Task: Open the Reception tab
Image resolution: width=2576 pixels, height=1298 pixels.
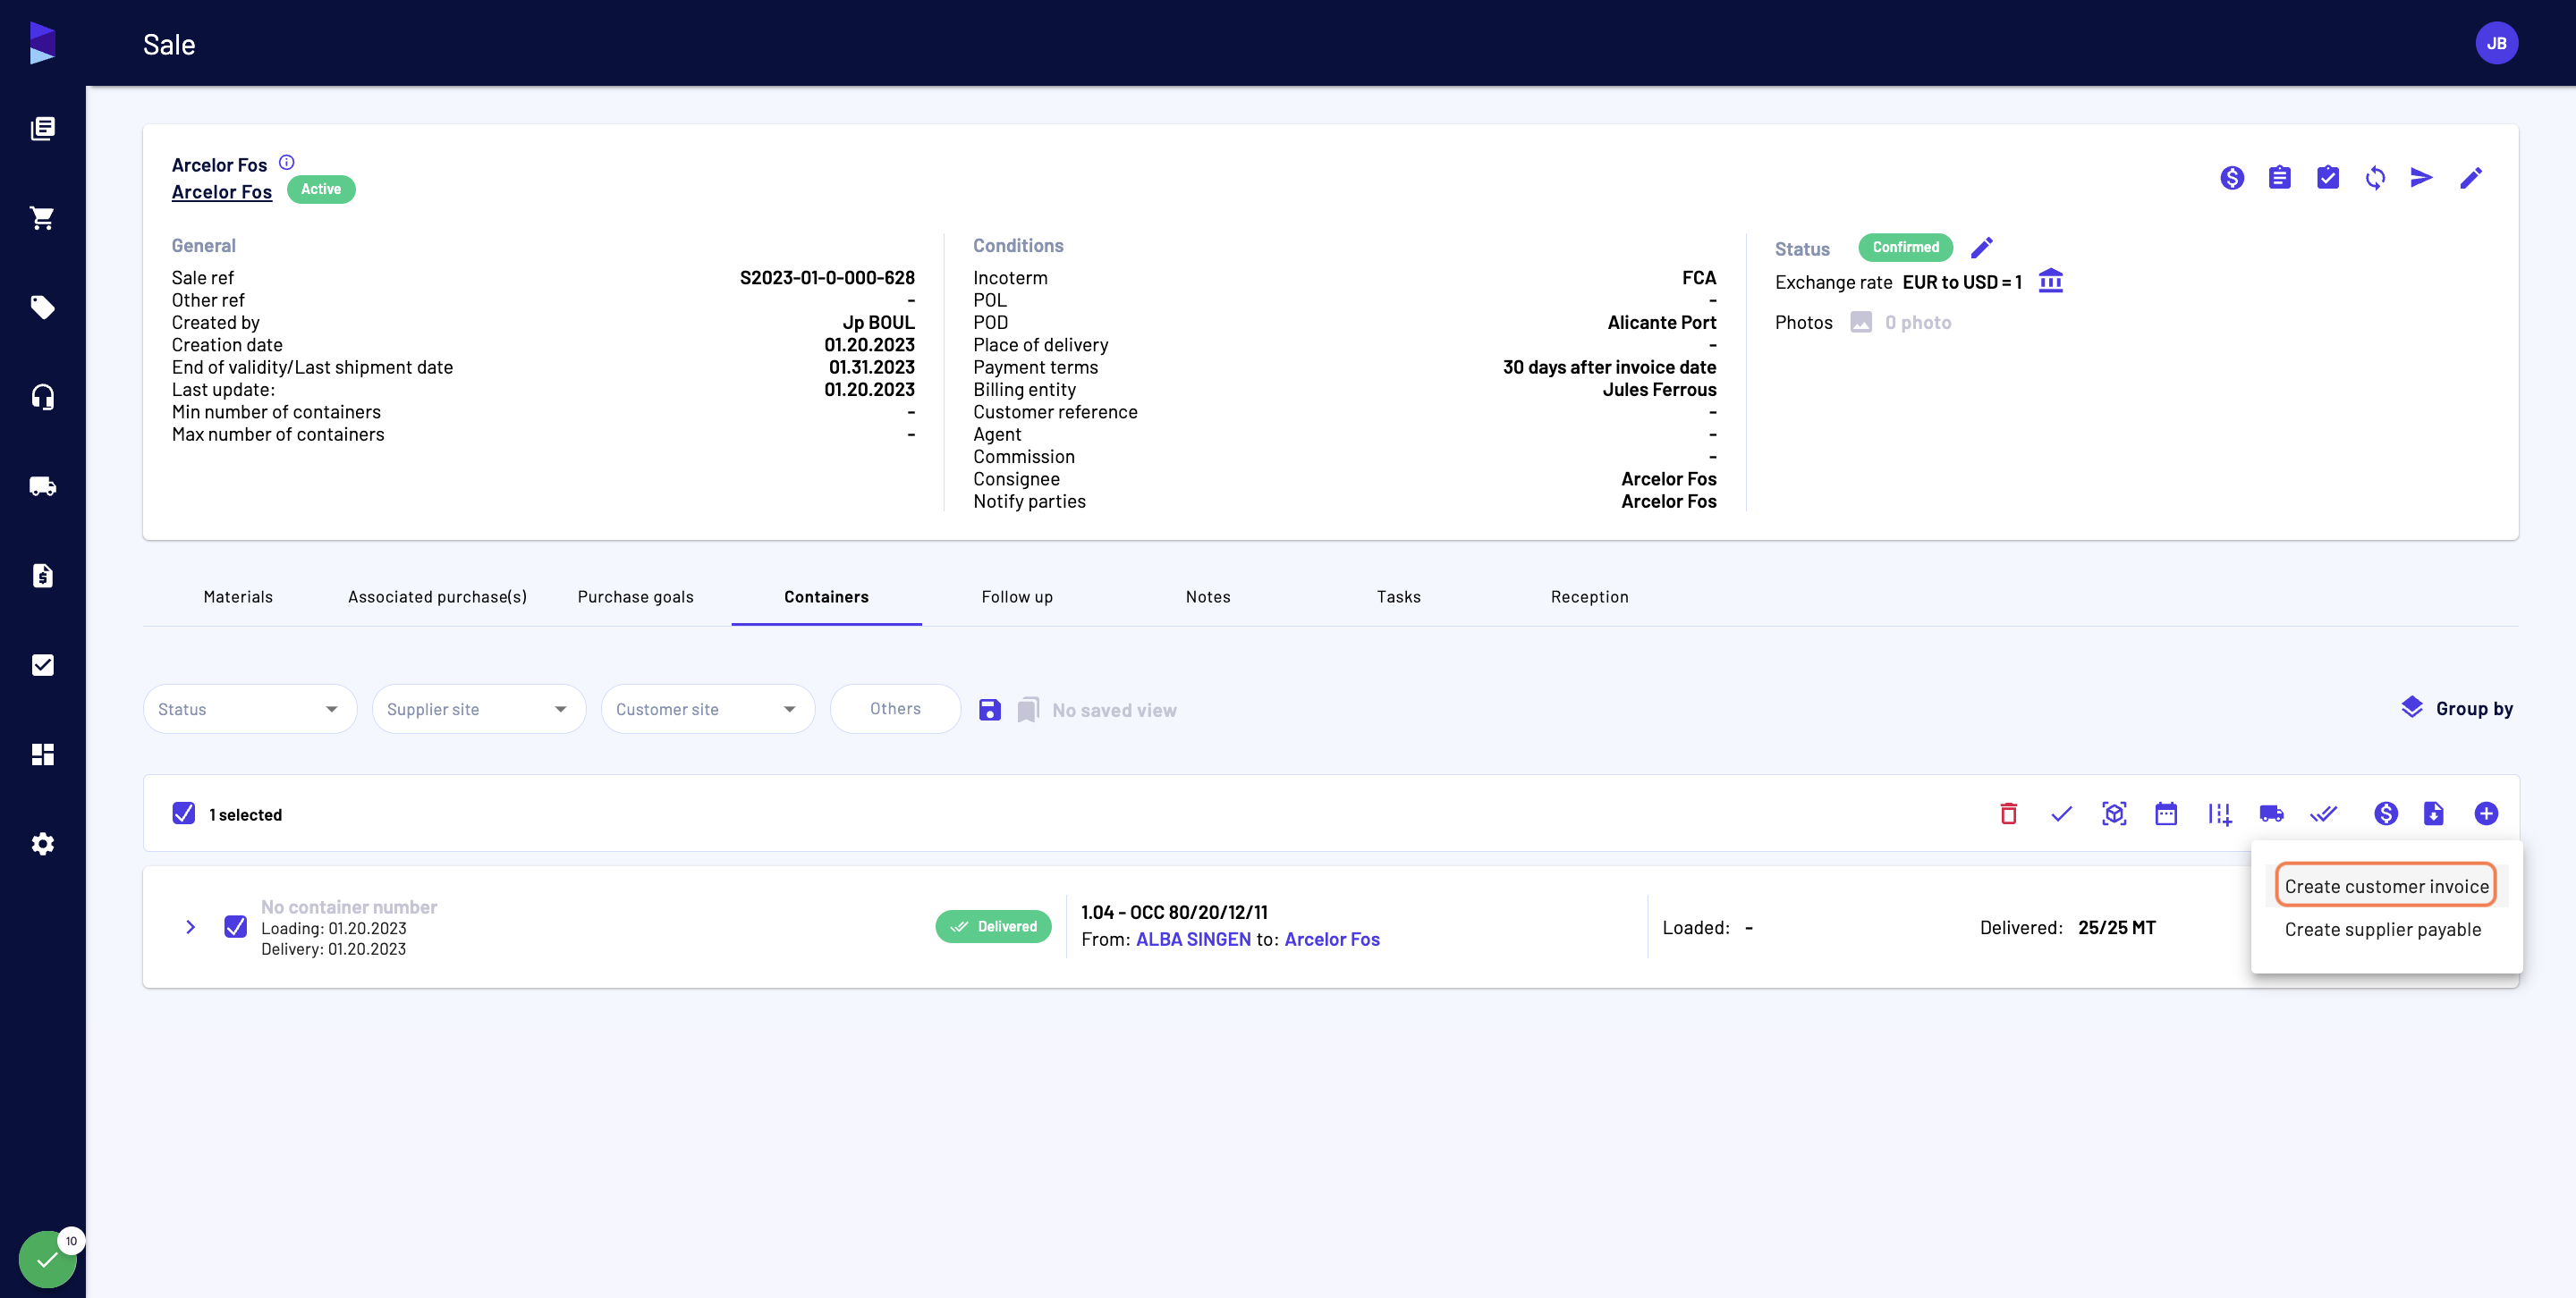Action: (x=1590, y=596)
